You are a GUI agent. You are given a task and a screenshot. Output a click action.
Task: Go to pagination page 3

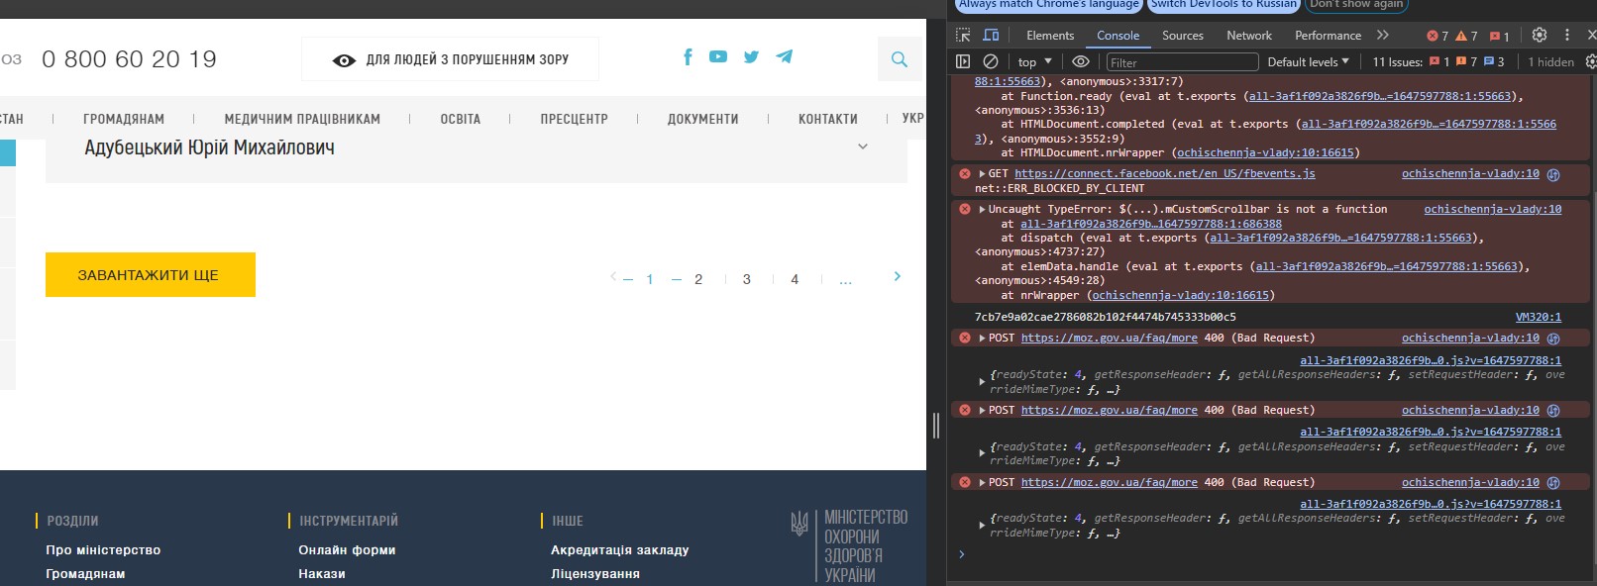tap(746, 279)
